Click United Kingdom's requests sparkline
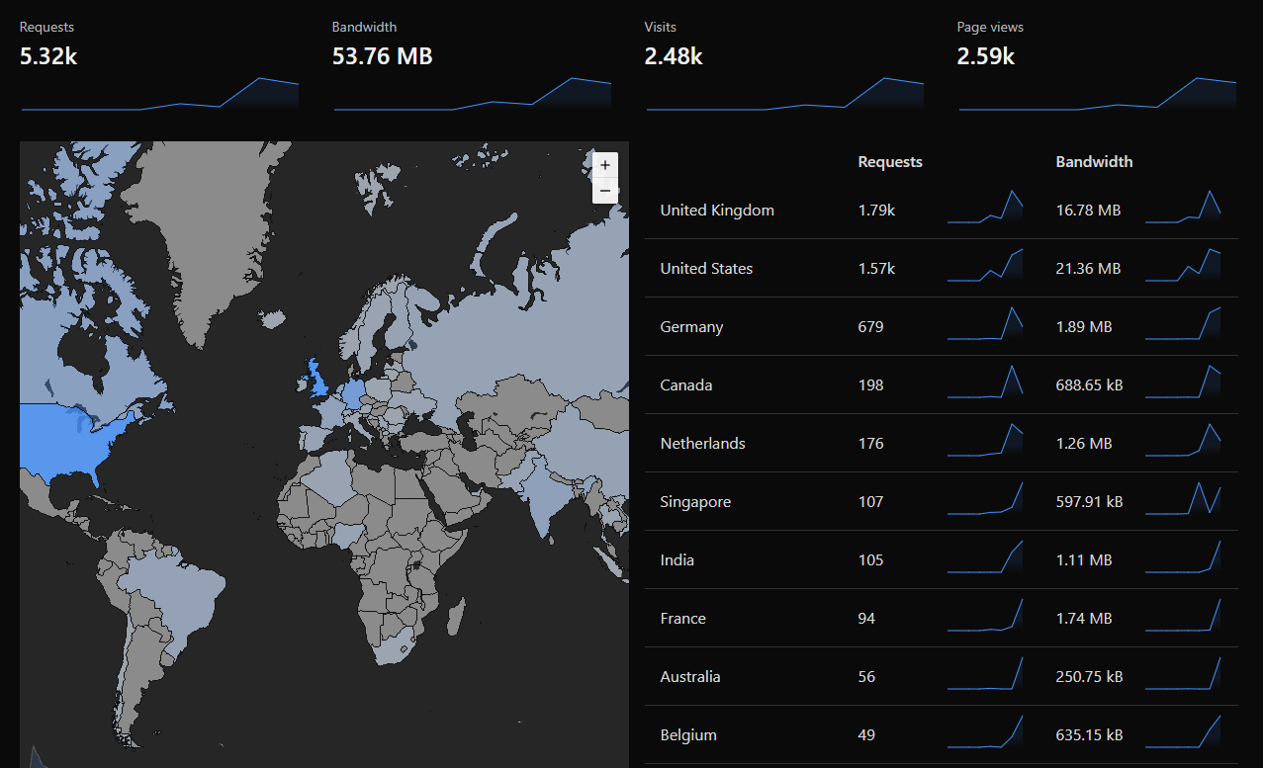Viewport: 1263px width, 768px height. (x=985, y=207)
